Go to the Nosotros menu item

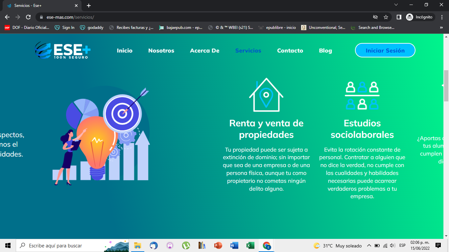(161, 51)
